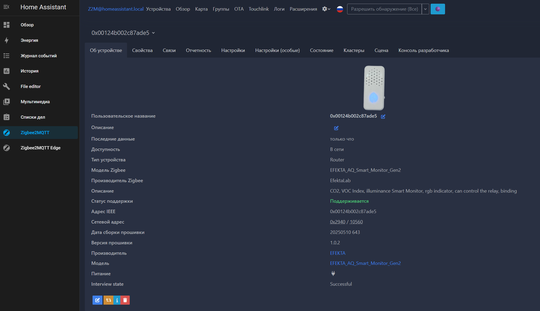This screenshot has width=540, height=311.
Task: Open the EFEKTA manufacturer link
Action: [x=337, y=253]
